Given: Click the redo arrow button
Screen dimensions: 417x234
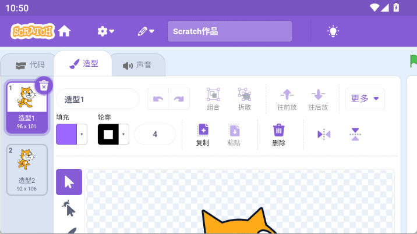Looking at the screenshot, I should (179, 99).
